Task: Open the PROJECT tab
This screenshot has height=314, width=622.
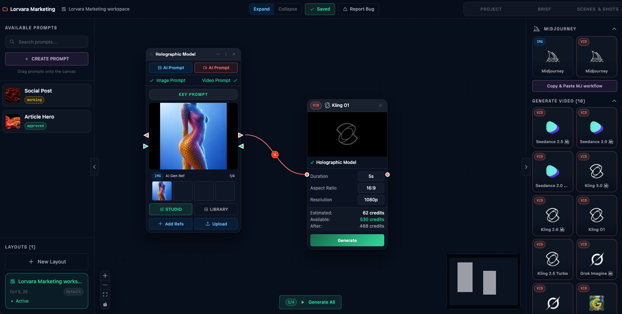Action: click(x=491, y=9)
